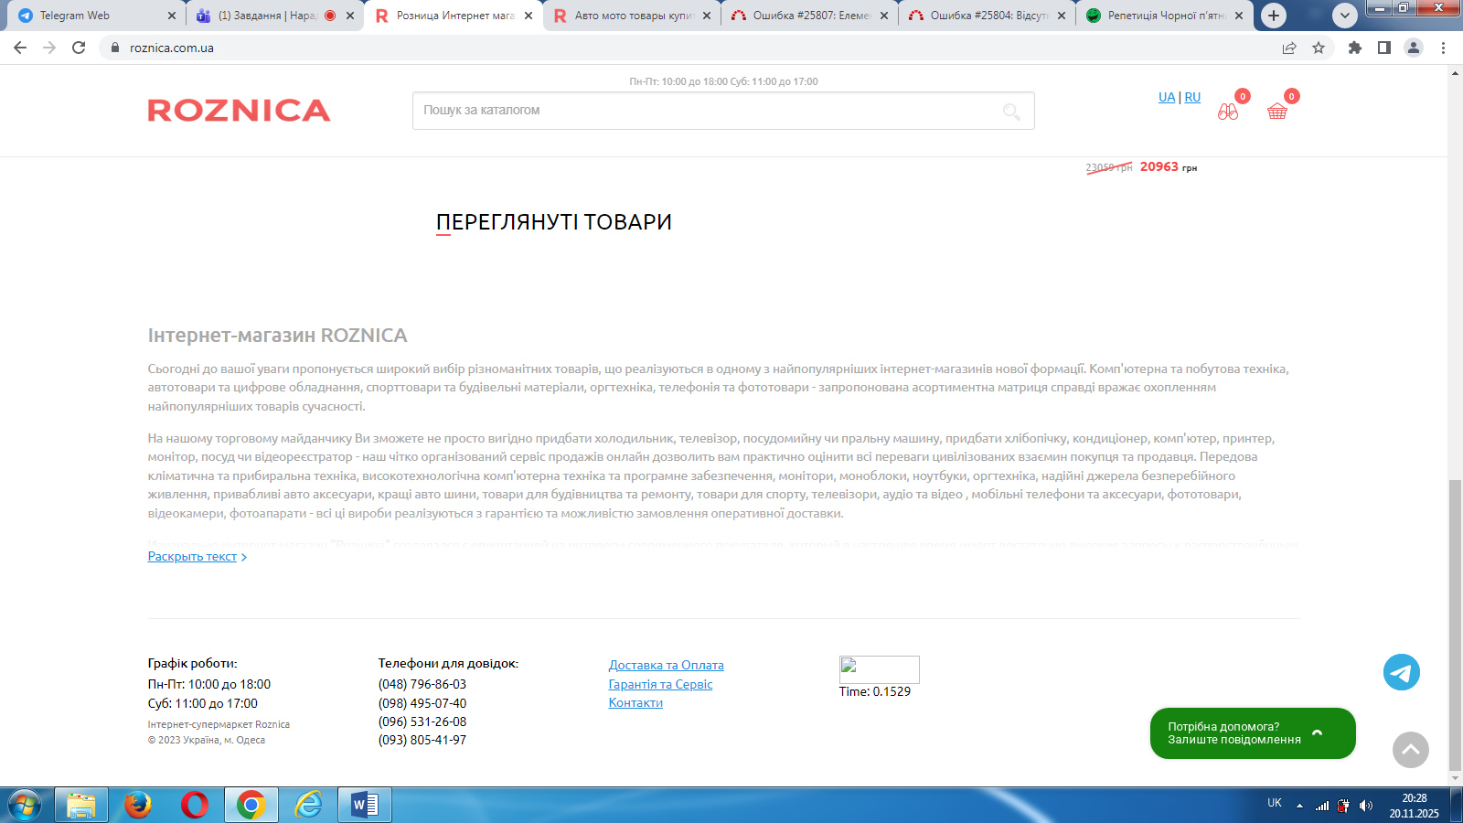The width and height of the screenshot is (1463, 823).
Task: Open the Гарантія та Сервіс link
Action: [660, 685]
